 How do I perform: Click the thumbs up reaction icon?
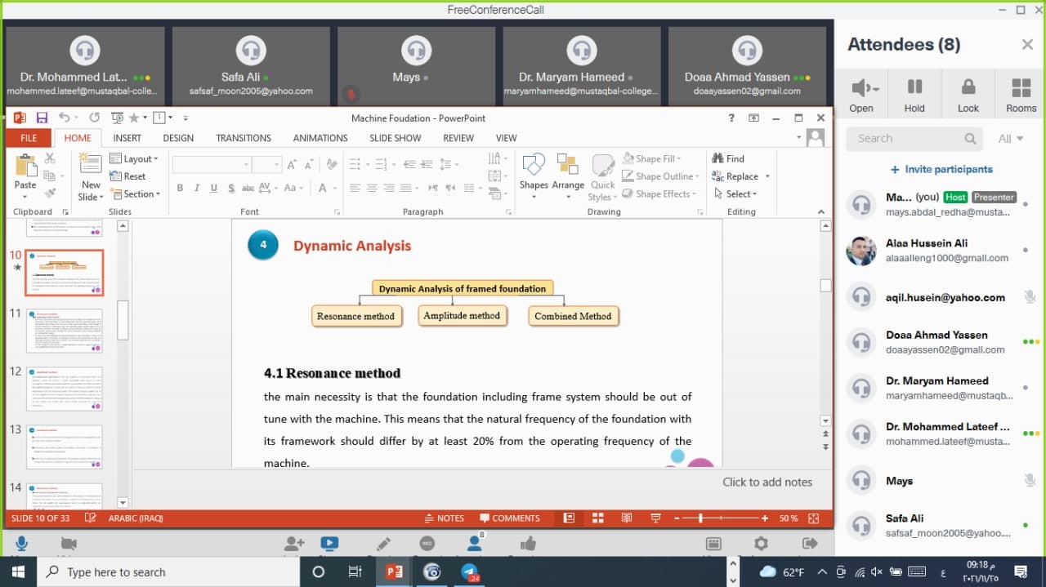pyautogui.click(x=528, y=544)
